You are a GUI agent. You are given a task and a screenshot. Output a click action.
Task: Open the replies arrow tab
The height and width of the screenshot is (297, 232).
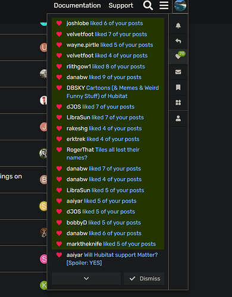(178, 41)
